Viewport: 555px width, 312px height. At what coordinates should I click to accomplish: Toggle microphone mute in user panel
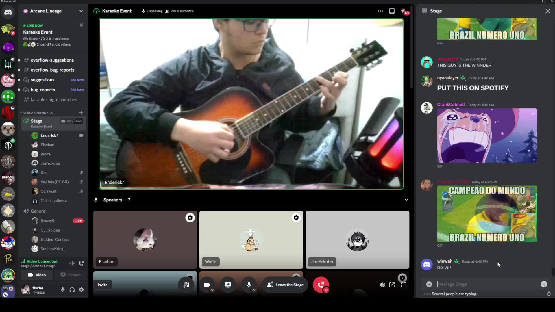click(63, 290)
